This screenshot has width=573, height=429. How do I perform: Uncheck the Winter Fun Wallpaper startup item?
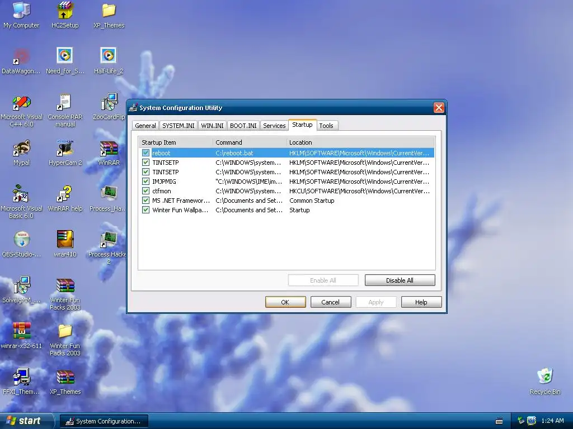pos(146,210)
